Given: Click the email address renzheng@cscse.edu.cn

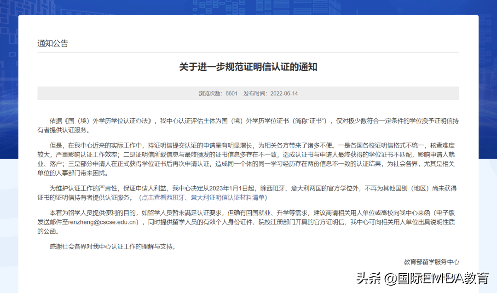Looking at the screenshot, I should click(x=102, y=222).
